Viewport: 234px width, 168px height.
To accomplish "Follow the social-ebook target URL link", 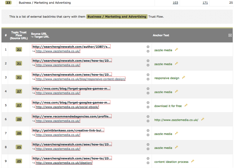I will point(67,107).
